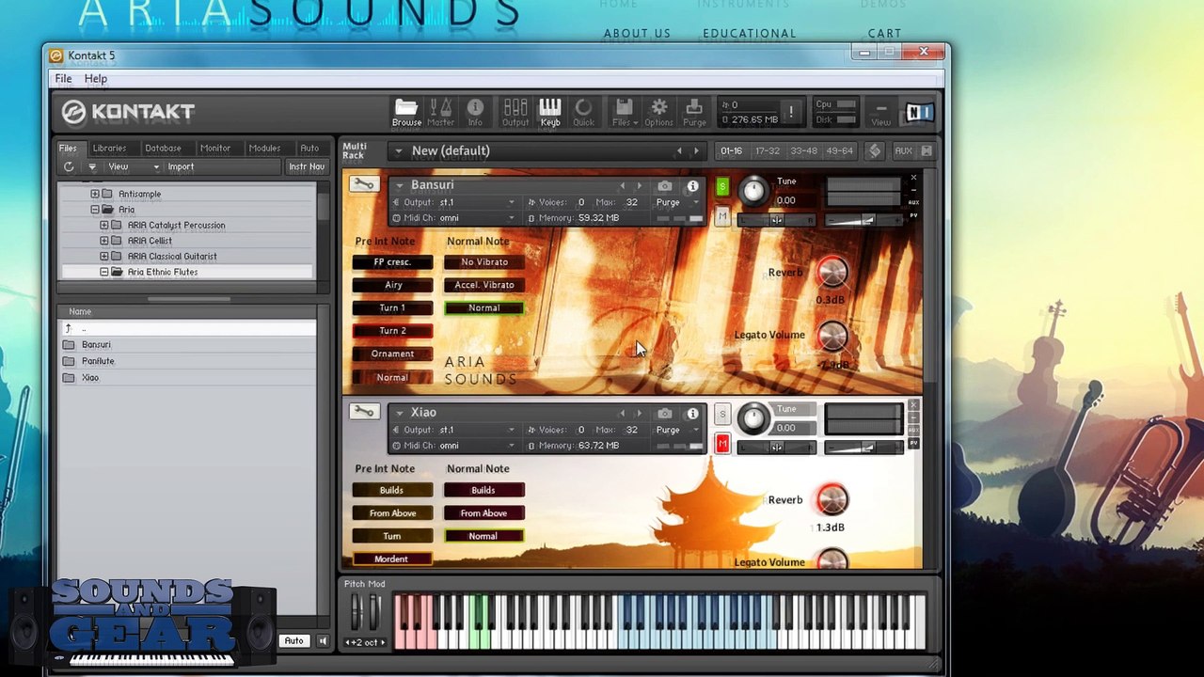The width and height of the screenshot is (1204, 677).
Task: Enable Bansuri FP cresc. articulation
Action: pyautogui.click(x=392, y=262)
